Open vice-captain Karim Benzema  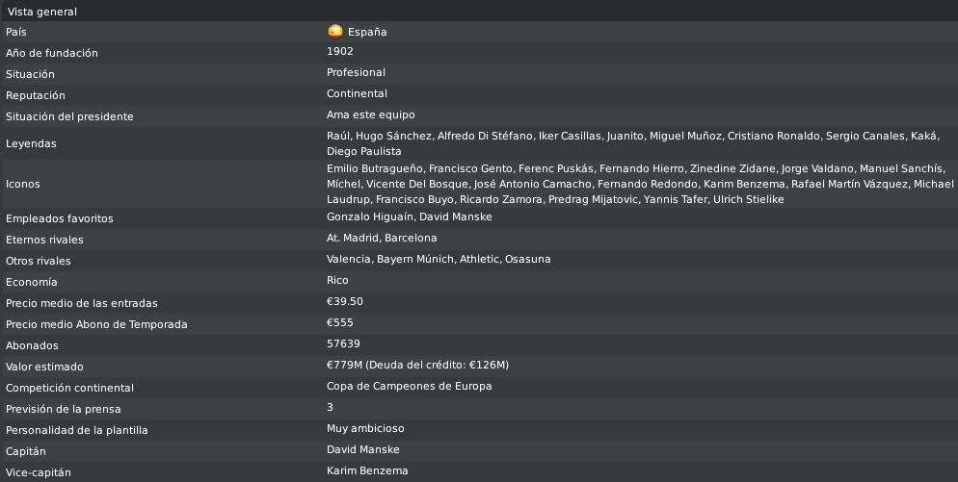coord(367,471)
